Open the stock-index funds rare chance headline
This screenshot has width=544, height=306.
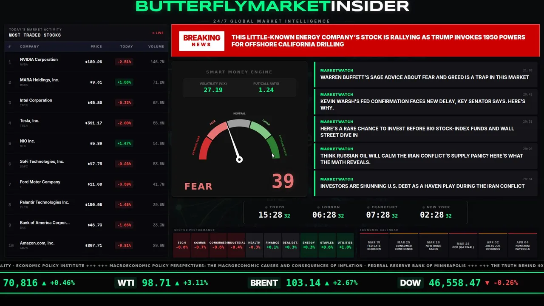(x=426, y=128)
